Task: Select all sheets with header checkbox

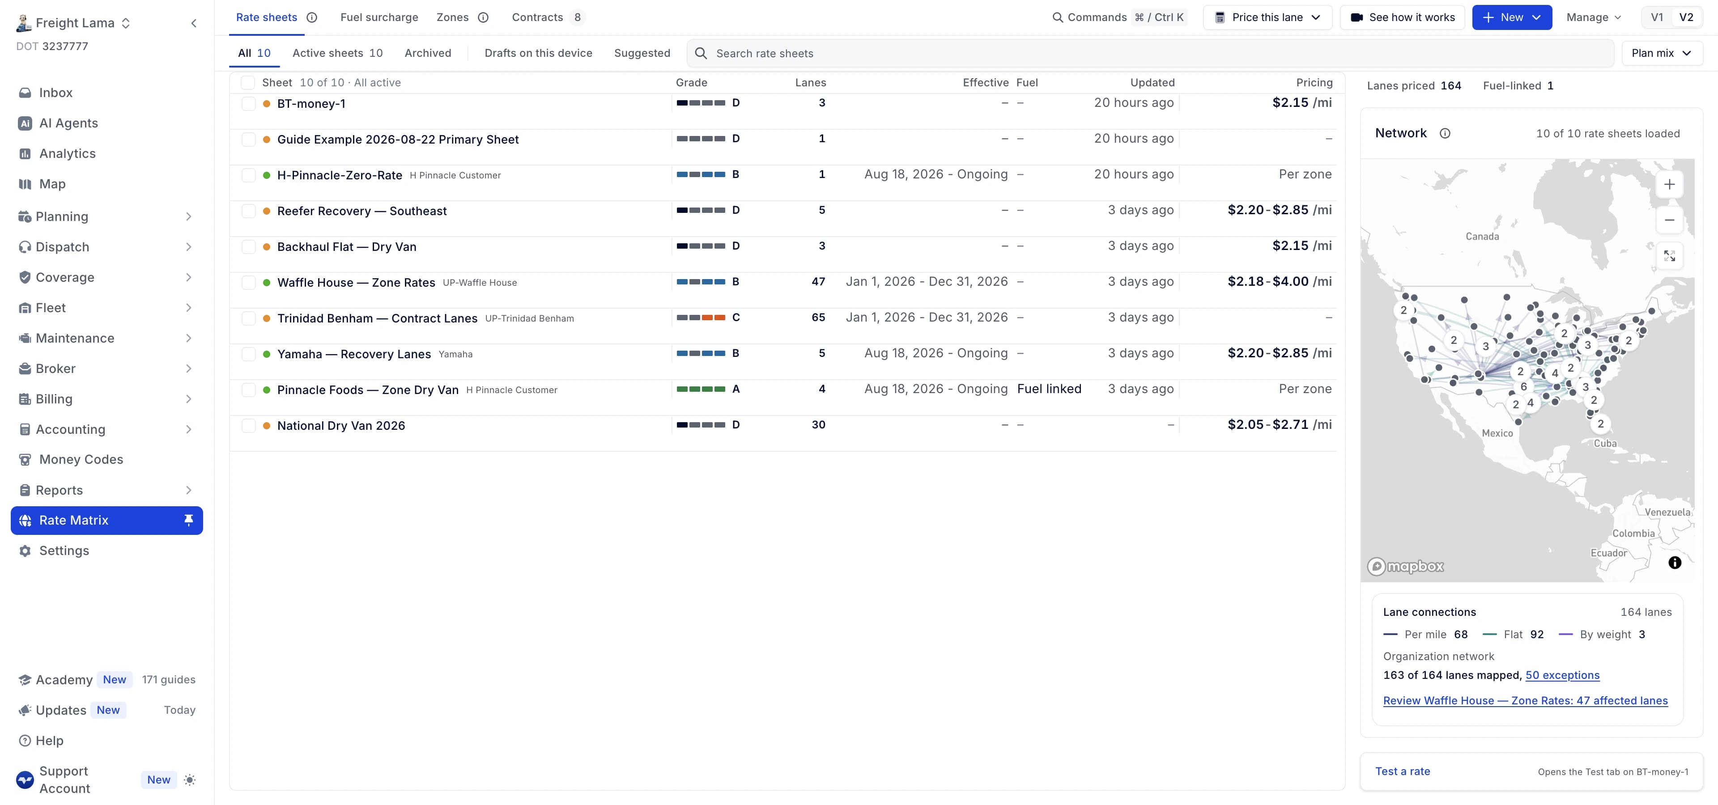Action: coord(247,83)
